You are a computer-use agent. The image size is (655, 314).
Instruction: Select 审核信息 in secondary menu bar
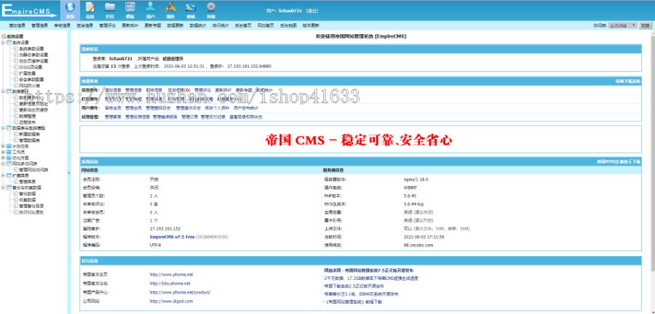coord(62,25)
